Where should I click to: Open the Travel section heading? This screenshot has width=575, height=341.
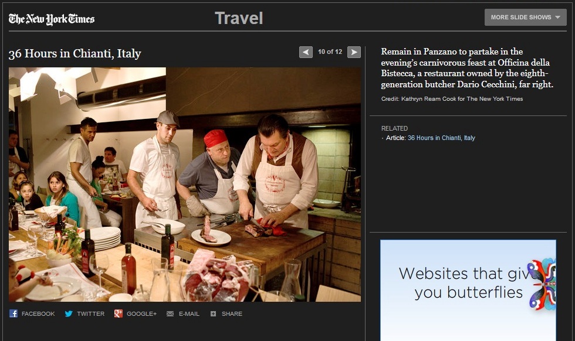pos(238,18)
